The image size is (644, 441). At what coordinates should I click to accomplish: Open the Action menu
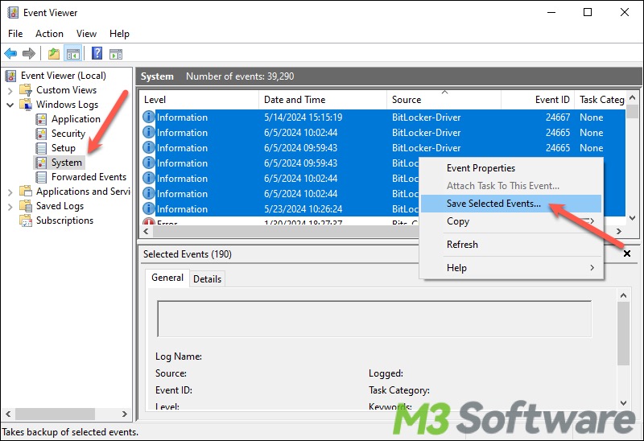coord(49,34)
